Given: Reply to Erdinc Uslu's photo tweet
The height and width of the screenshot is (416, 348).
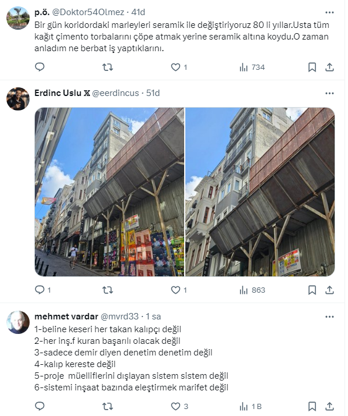Looking at the screenshot, I should tap(42, 290).
